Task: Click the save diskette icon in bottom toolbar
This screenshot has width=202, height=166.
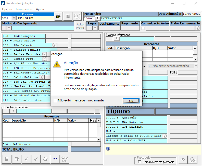Action: click(7, 159)
